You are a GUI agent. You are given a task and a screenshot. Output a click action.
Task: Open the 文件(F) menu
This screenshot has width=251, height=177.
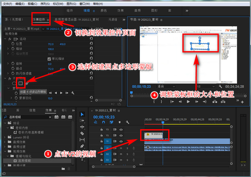click(x=8, y=4)
